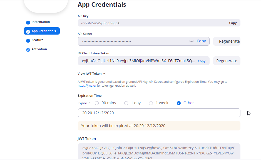Go to the Feature section
Viewport: 261px width, 160px height.
pos(38,40)
